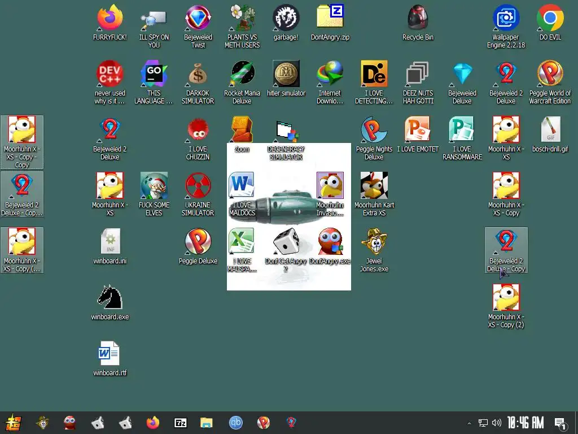This screenshot has width=578, height=434.
Task: Select the bosch-drill.gif file
Action: [550, 134]
